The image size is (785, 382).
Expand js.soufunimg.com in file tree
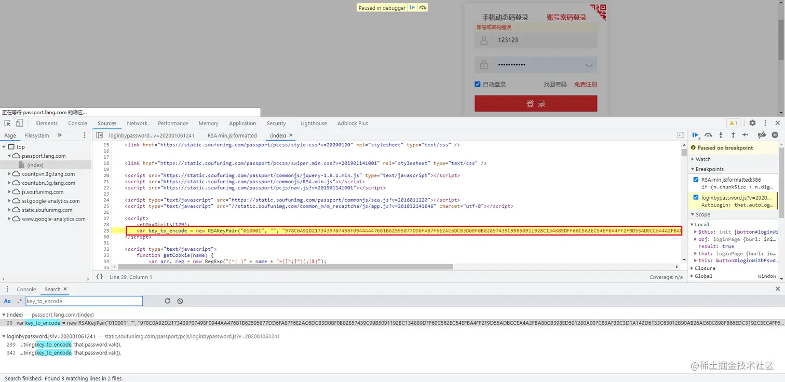pyautogui.click(x=10, y=192)
